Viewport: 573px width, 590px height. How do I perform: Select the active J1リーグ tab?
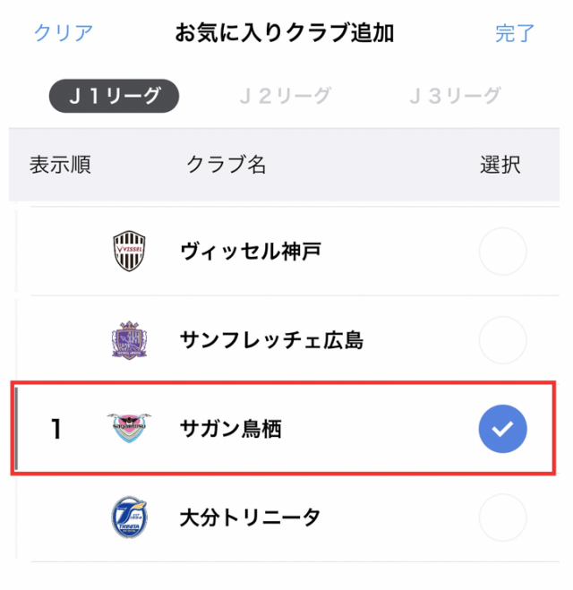(x=114, y=96)
